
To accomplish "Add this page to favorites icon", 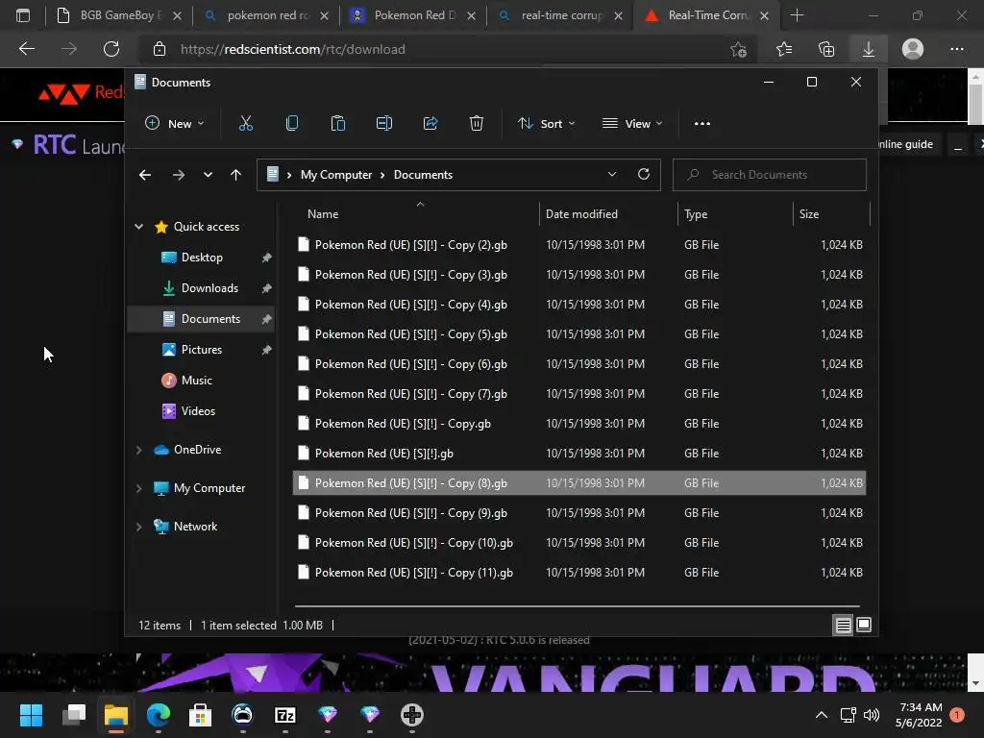I will [x=739, y=49].
